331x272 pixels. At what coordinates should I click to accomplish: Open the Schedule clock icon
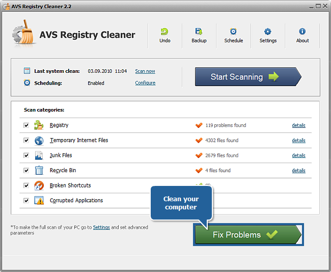pyautogui.click(x=233, y=32)
